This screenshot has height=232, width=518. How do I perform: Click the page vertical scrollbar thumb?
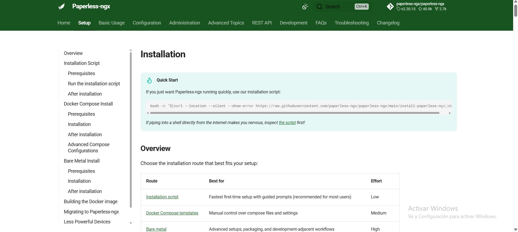[516, 11]
